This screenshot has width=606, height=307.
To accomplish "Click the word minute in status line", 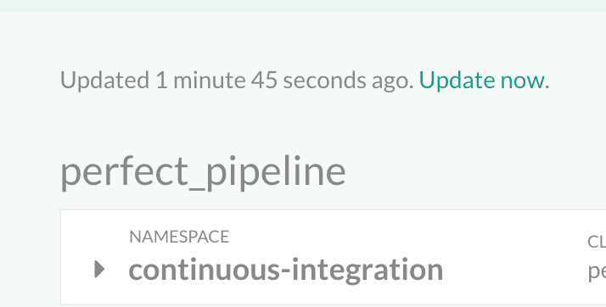I will [x=209, y=81].
